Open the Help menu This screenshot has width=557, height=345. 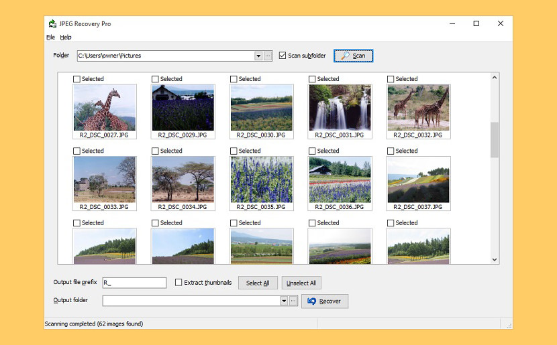(65, 38)
